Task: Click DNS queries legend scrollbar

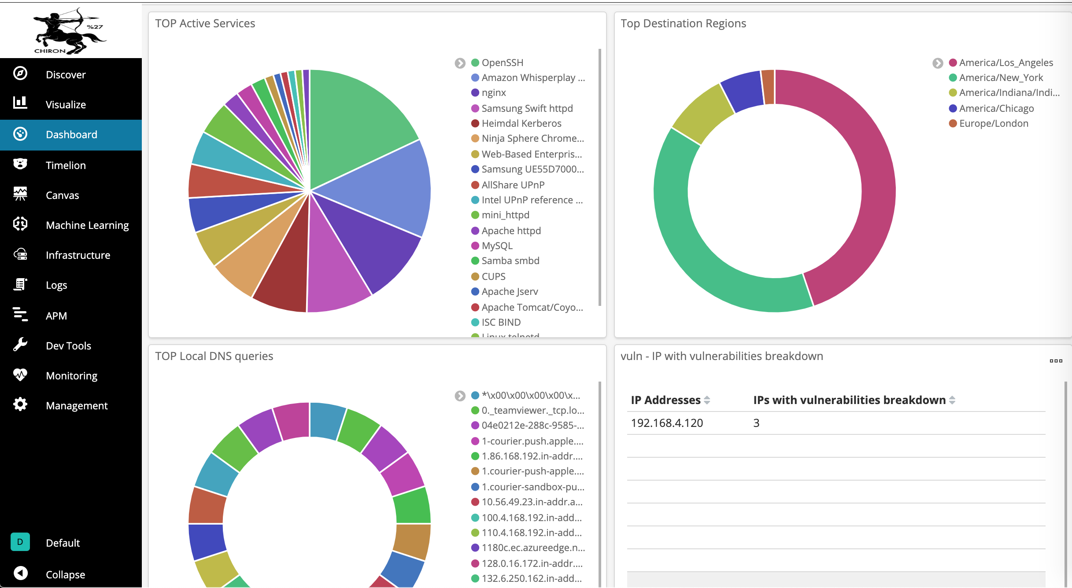Action: (600, 484)
